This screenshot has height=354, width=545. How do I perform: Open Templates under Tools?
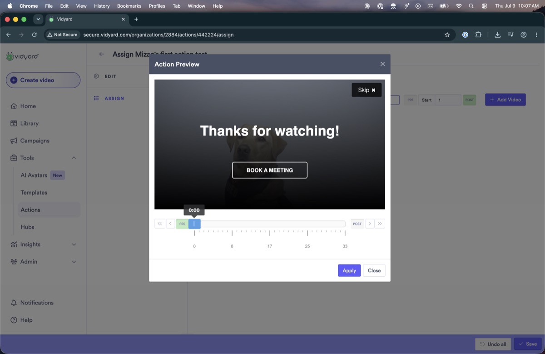pyautogui.click(x=34, y=193)
